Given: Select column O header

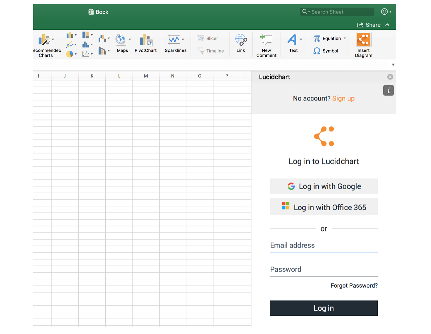Looking at the screenshot, I should [200, 76].
